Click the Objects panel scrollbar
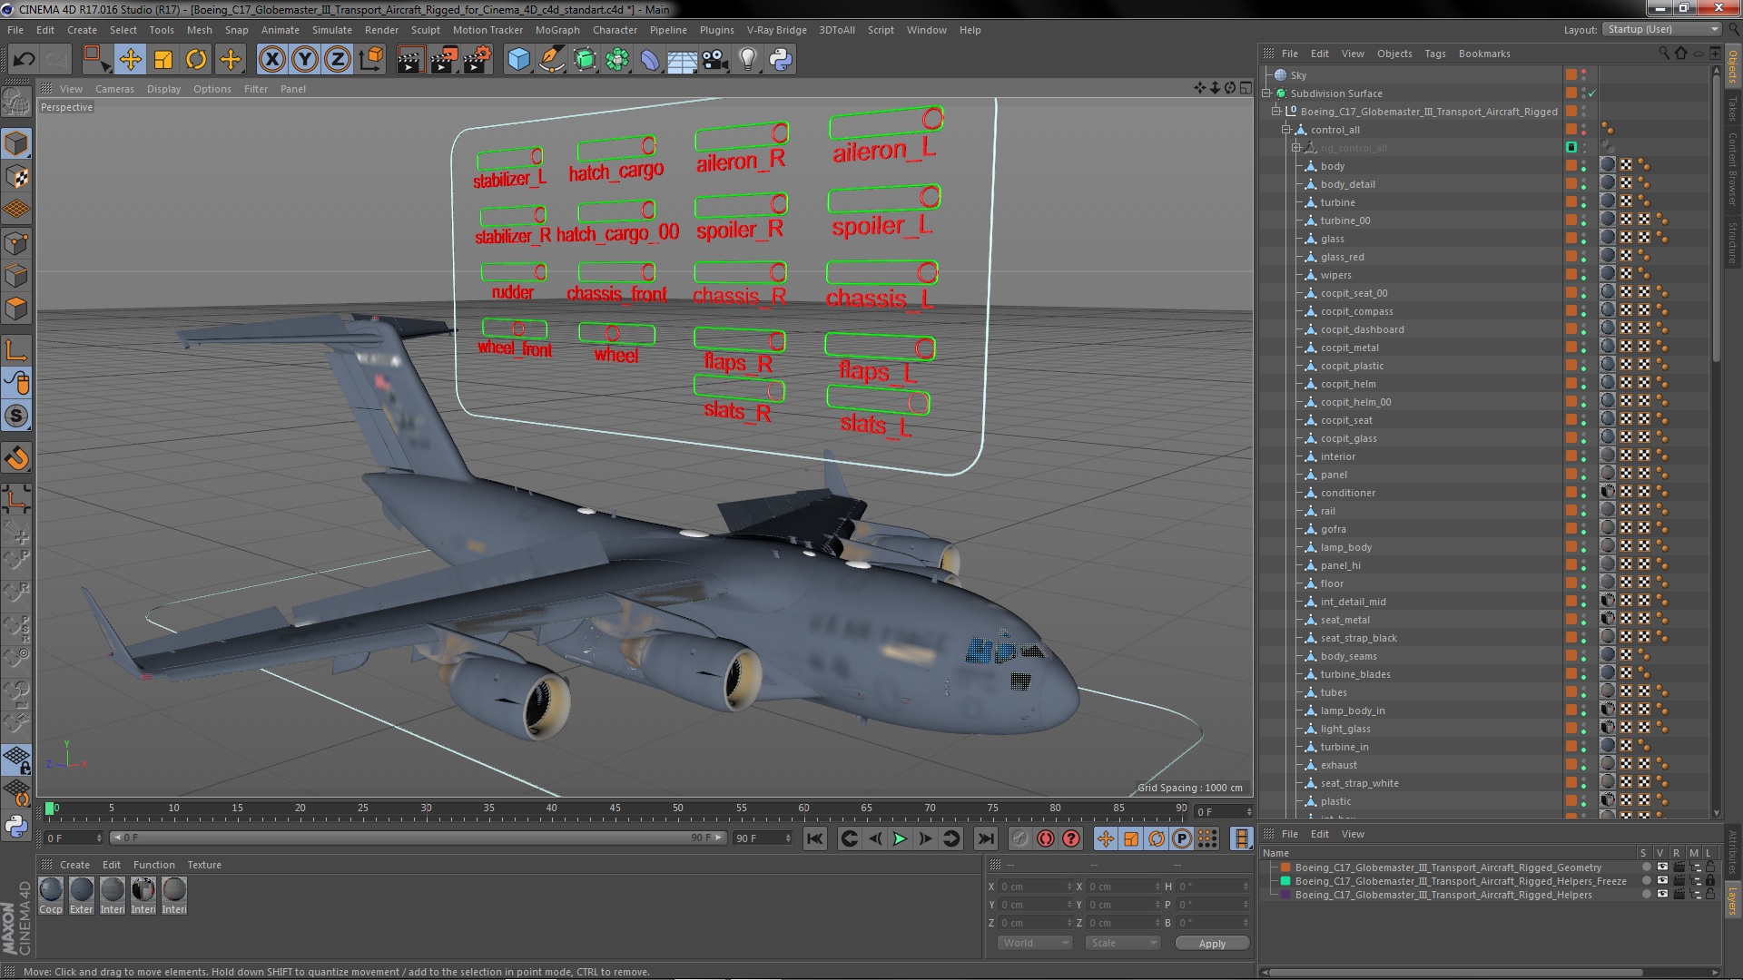This screenshot has width=1743, height=980. point(1716,218)
